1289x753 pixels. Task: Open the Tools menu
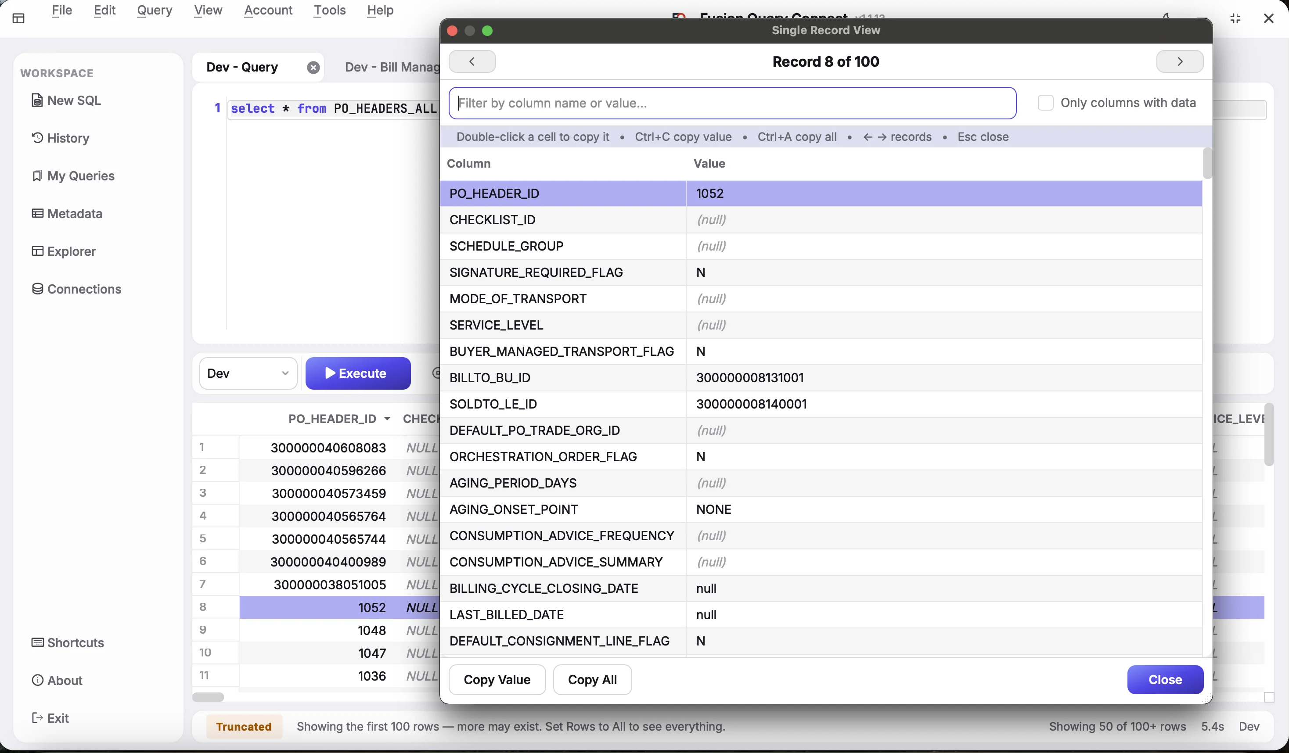(329, 10)
